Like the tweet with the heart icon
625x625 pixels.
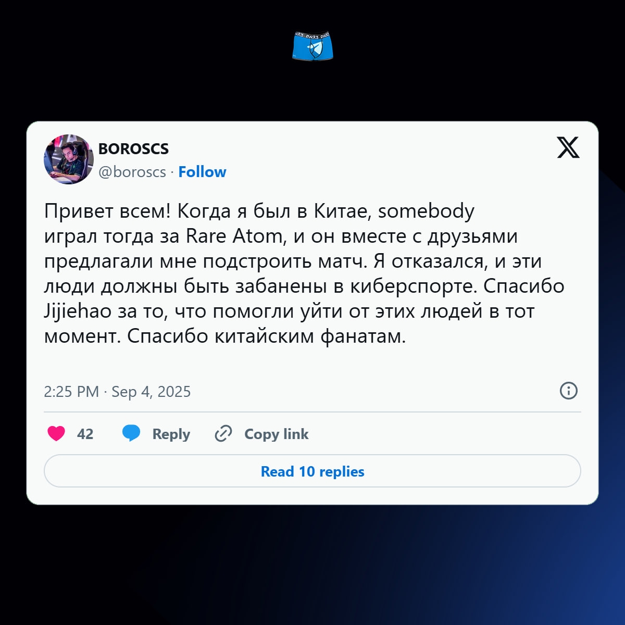(56, 433)
